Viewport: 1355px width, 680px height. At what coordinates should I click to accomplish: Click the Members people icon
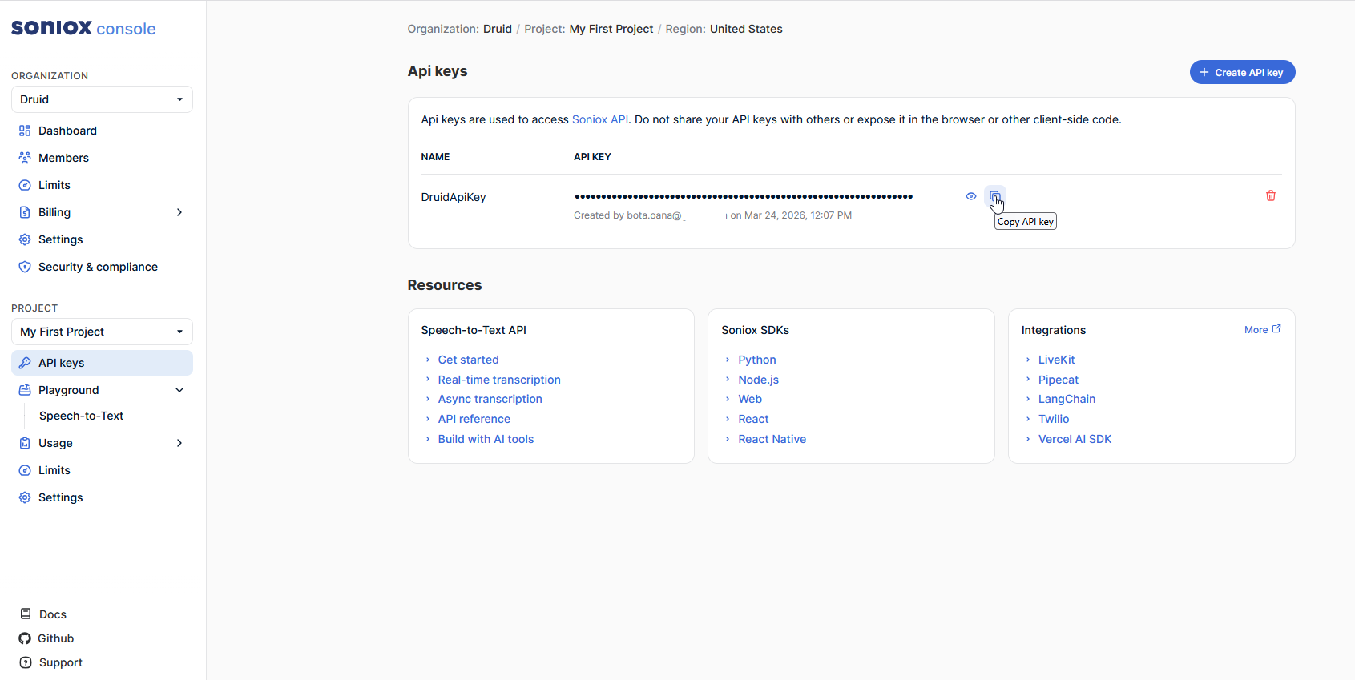[x=25, y=158]
